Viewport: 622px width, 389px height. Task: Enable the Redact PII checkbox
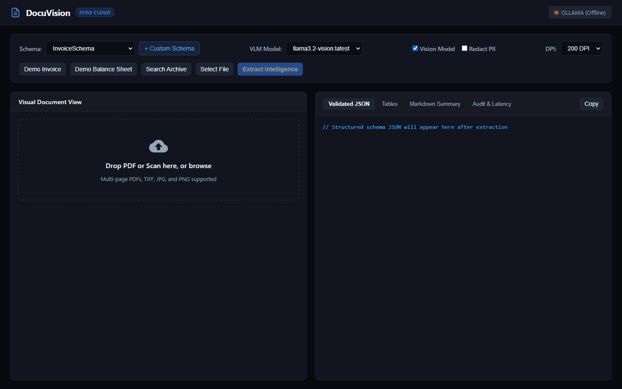click(464, 49)
